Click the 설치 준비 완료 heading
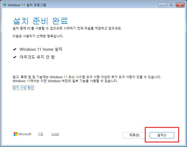Viewport: 187px width, 147px height. 40,21
